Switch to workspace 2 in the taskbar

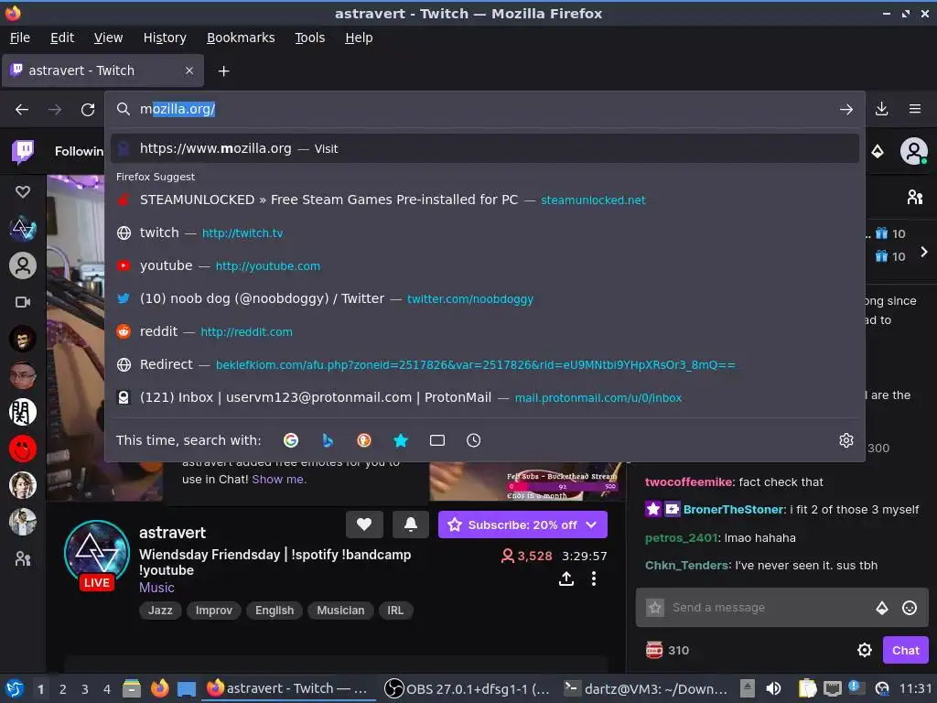tap(63, 689)
